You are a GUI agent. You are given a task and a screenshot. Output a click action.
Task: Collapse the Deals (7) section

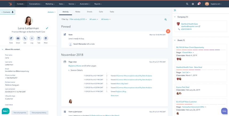coord(175,40)
